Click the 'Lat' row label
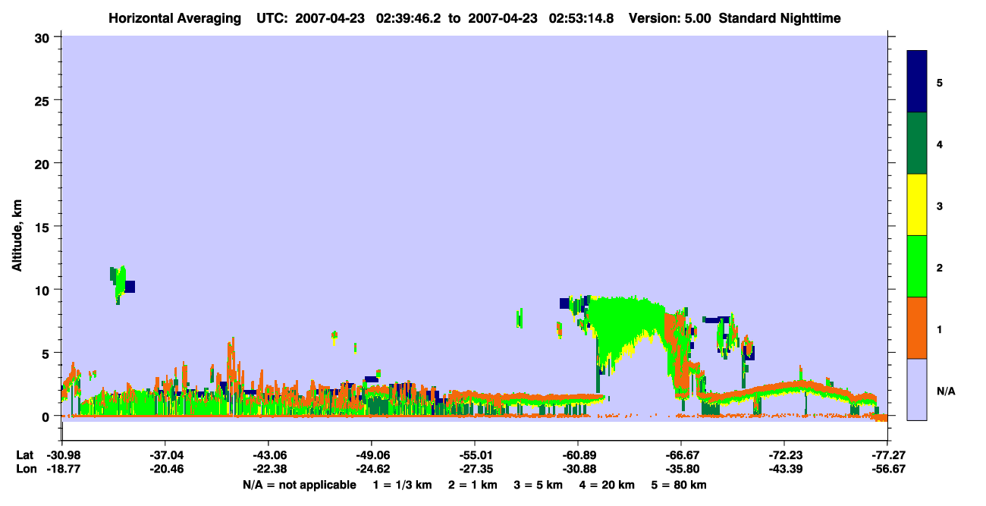 coord(24,455)
